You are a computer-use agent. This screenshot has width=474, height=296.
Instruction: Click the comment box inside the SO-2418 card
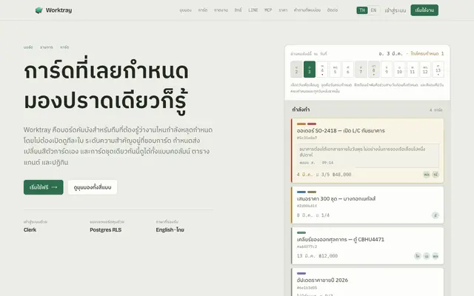tap(368, 155)
